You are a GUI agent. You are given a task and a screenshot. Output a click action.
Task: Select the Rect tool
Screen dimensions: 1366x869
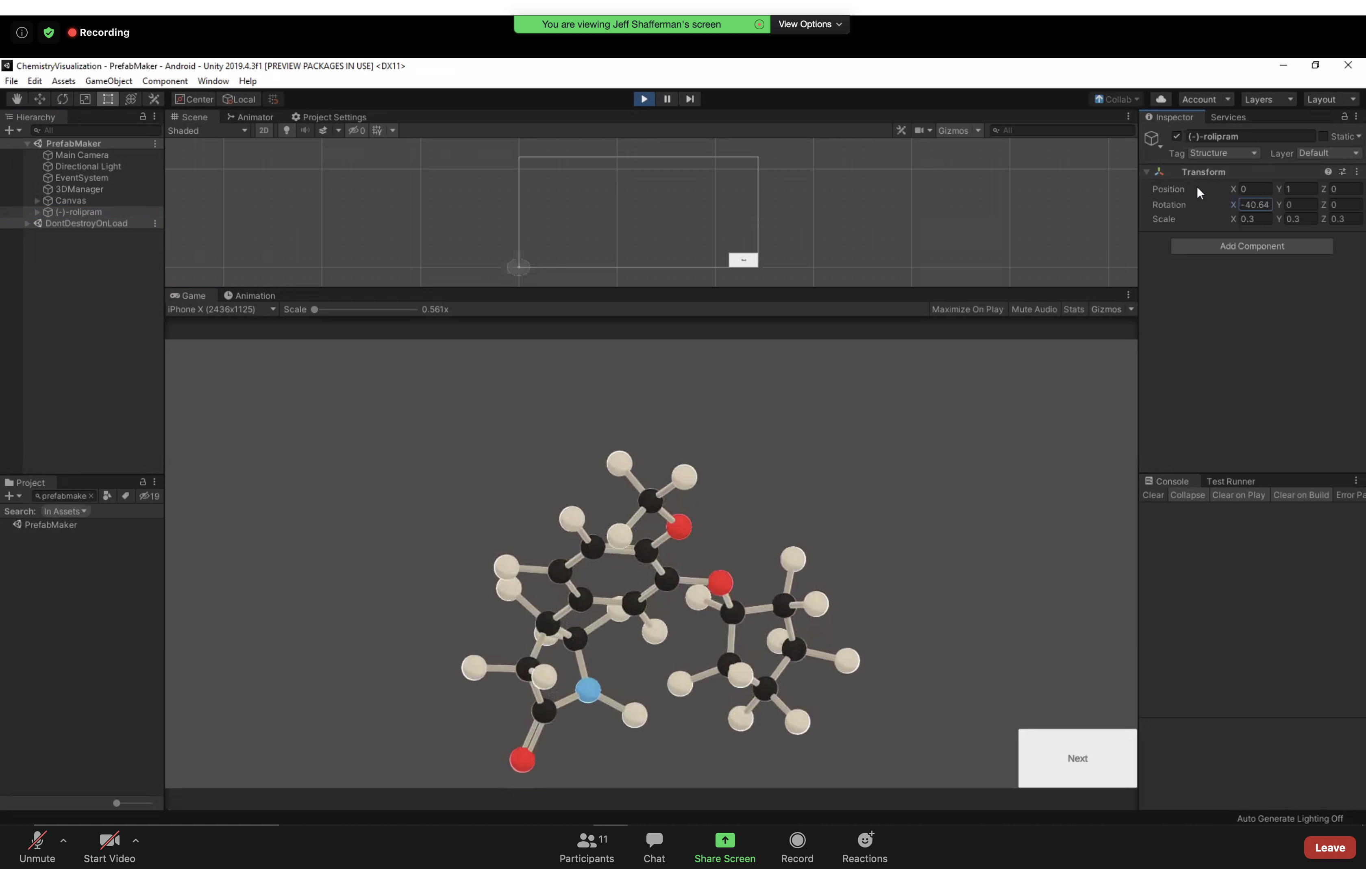point(108,99)
